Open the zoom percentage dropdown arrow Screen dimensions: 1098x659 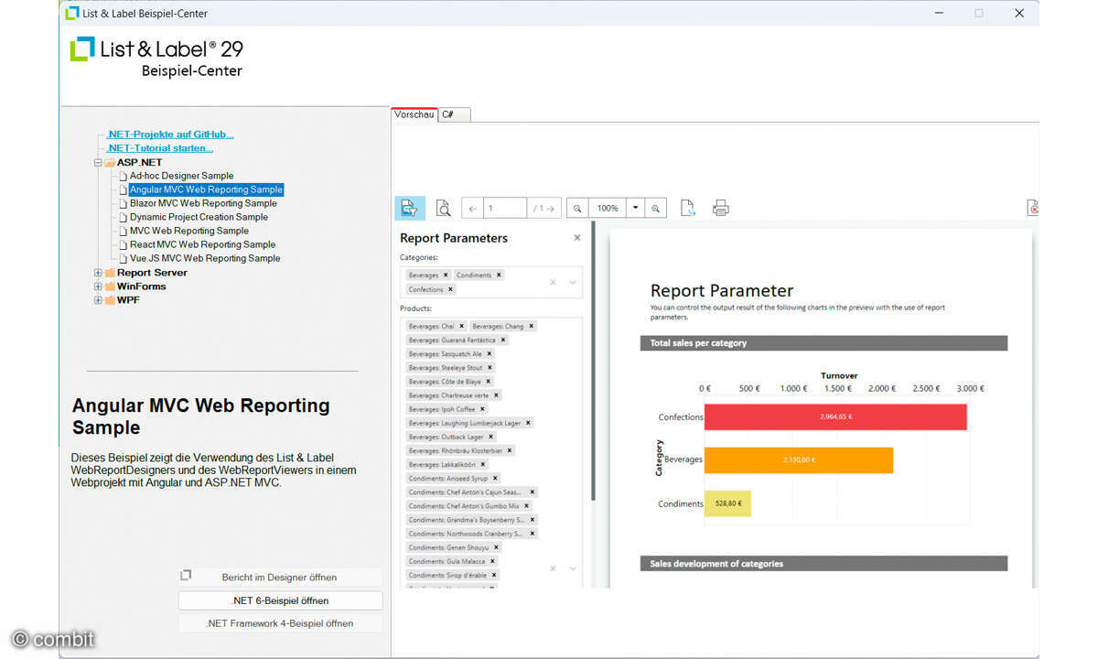point(635,208)
